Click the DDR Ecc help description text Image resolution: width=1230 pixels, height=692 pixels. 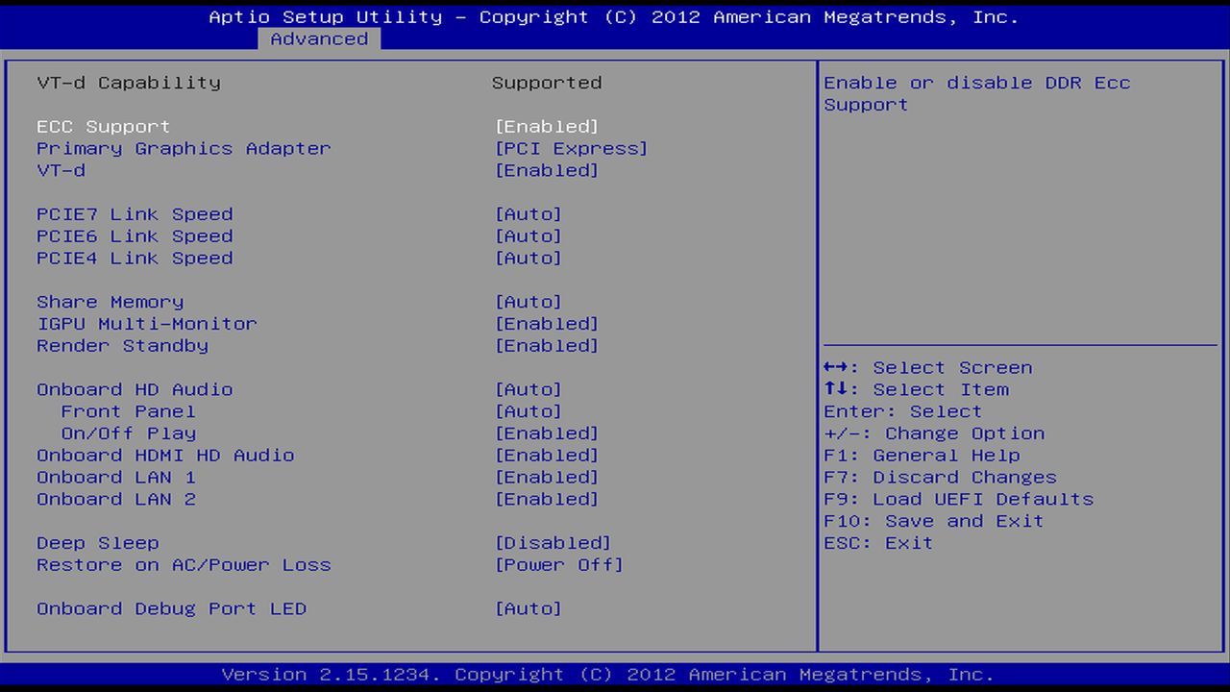point(977,93)
